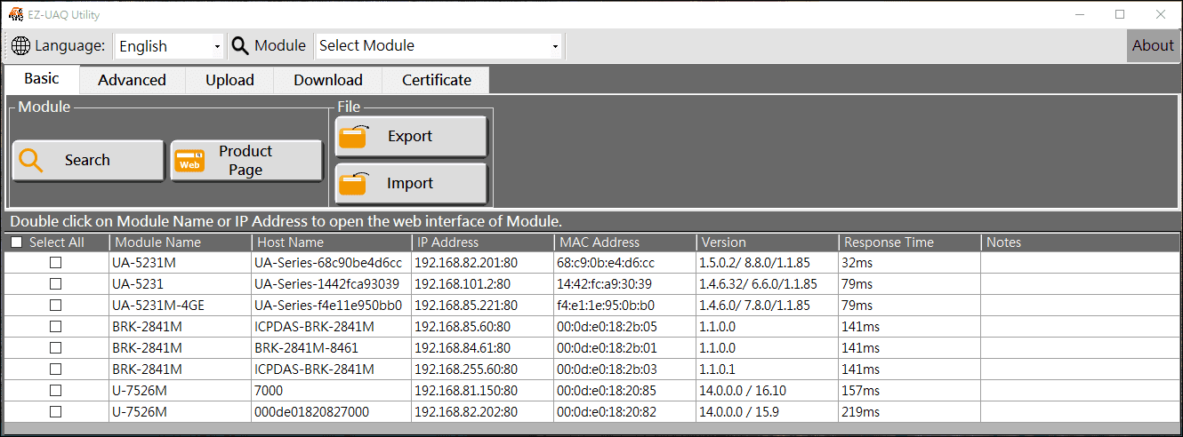Click the Response Time column header
1183x437 pixels.
click(889, 242)
